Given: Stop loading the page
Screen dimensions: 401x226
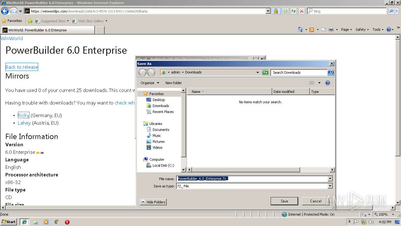Looking at the screenshot, I should click(302, 11).
